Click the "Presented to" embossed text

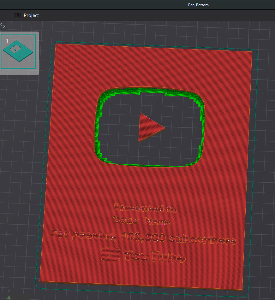(145, 208)
